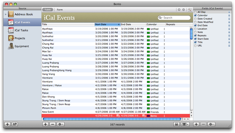Open calendar popup for selected Bento row
Viewport: 235px width, 133px height.
point(164,116)
